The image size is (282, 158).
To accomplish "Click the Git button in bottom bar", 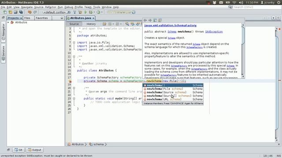I will [19, 150].
